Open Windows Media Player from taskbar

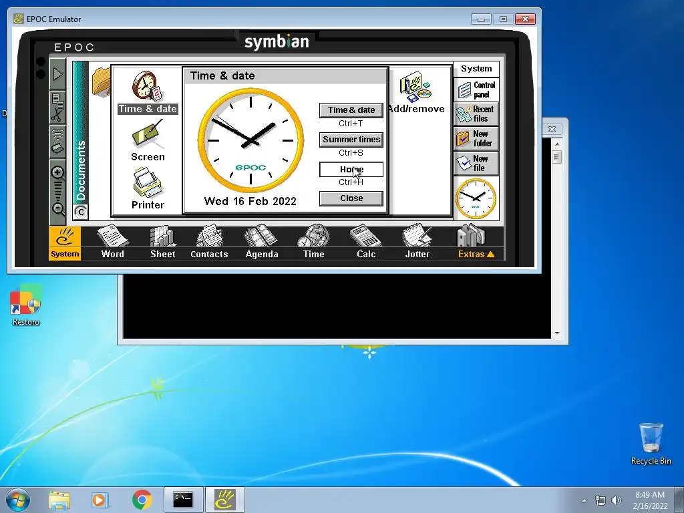pyautogui.click(x=100, y=500)
